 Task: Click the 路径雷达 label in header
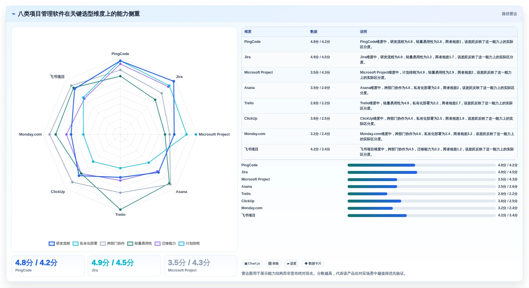[x=509, y=14]
